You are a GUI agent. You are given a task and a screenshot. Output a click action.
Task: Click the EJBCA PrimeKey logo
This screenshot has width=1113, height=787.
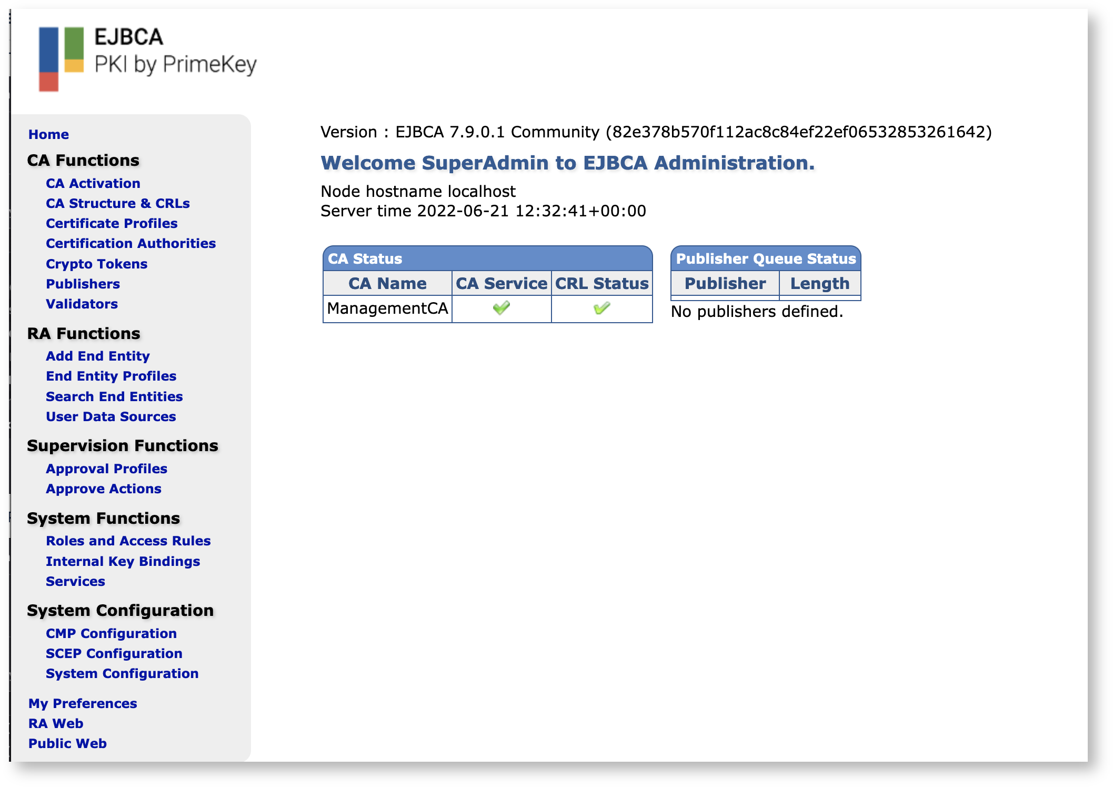[x=147, y=58]
